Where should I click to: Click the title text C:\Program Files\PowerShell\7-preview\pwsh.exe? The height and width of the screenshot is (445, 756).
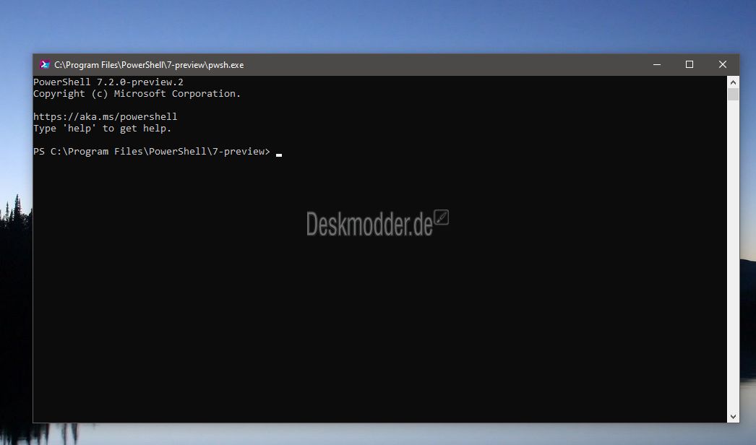click(149, 65)
